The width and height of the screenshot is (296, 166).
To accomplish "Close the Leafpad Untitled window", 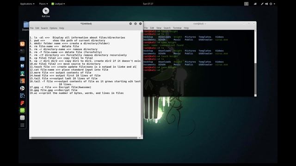I will (x=140, y=24).
